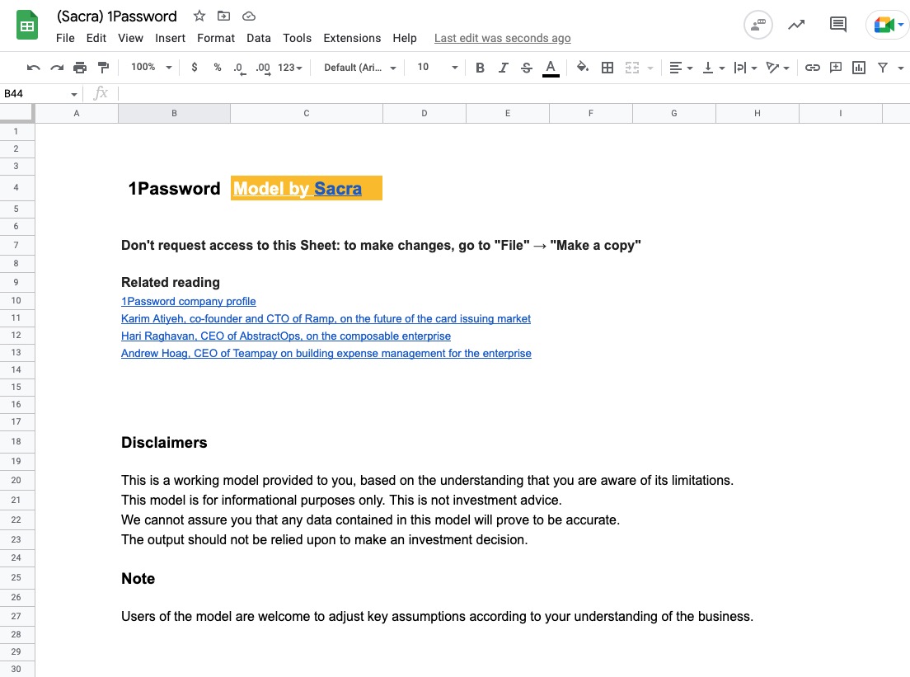The width and height of the screenshot is (910, 677).
Task: Open more number formats dropdown
Action: tap(290, 68)
